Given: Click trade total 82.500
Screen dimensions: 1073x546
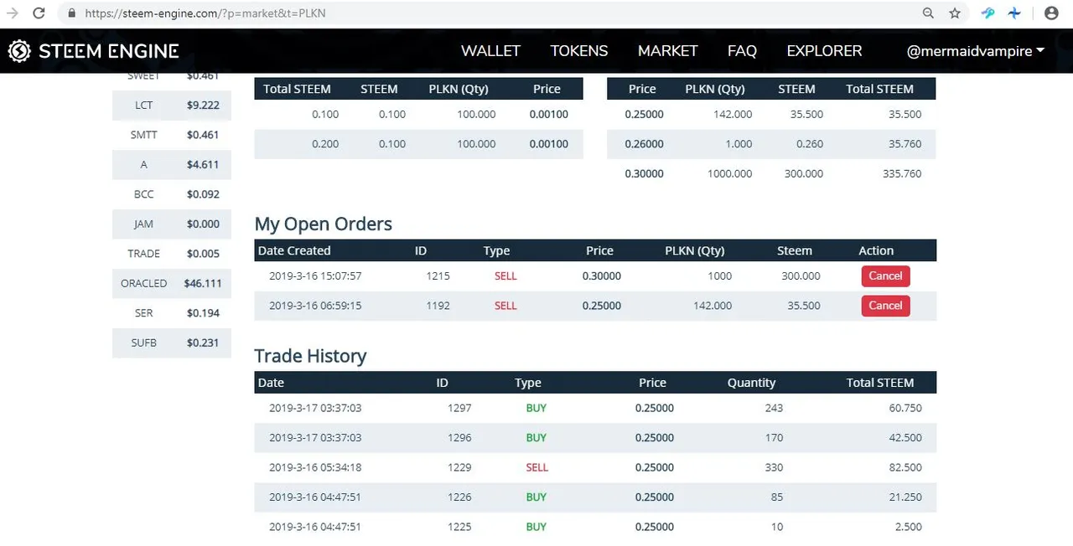Looking at the screenshot, I should click(x=905, y=467).
